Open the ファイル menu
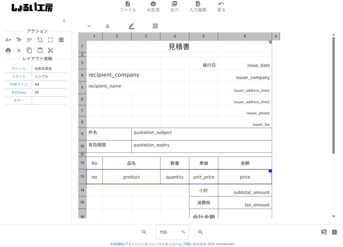 pyautogui.click(x=128, y=6)
